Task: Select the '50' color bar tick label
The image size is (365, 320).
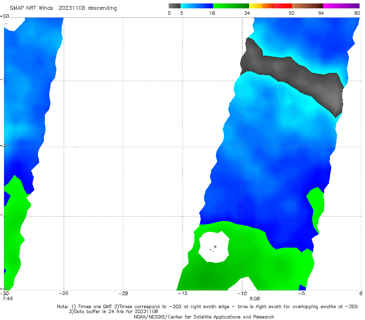Action: 292,13
